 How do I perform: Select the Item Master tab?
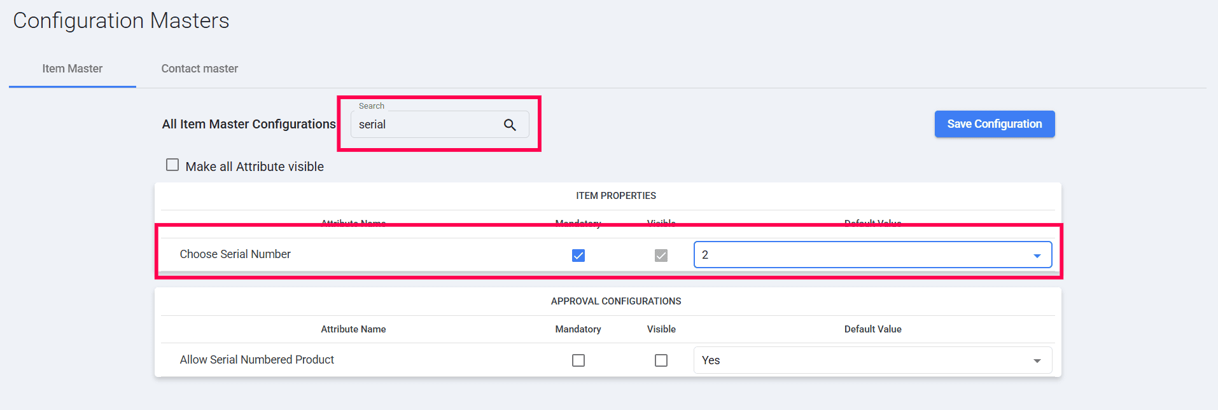tap(73, 69)
